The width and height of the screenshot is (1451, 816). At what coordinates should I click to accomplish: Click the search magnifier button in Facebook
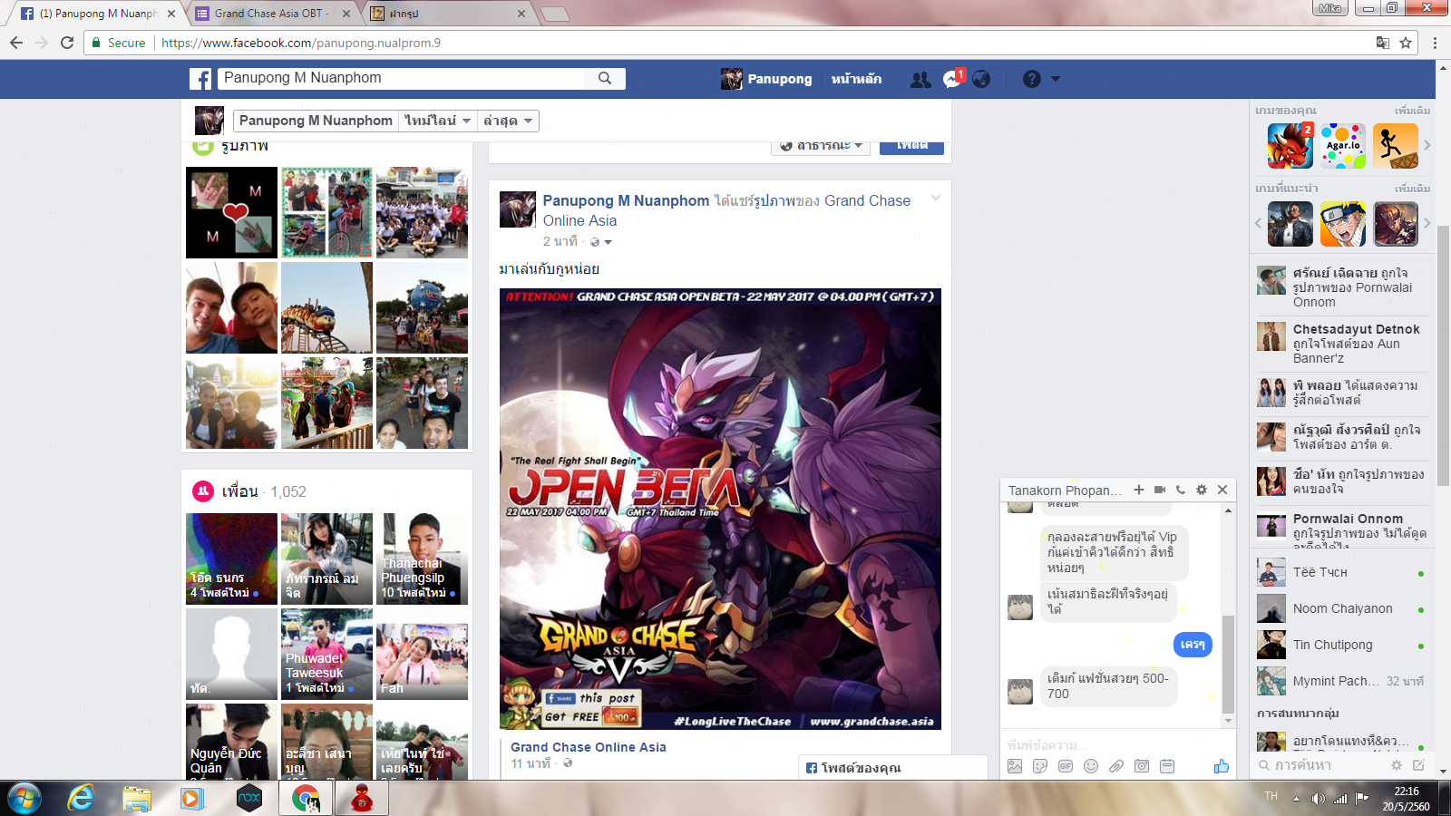pos(605,79)
